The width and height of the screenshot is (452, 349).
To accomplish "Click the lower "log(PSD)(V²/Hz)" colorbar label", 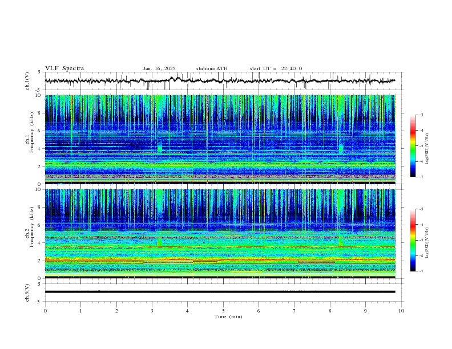I will (x=427, y=243).
